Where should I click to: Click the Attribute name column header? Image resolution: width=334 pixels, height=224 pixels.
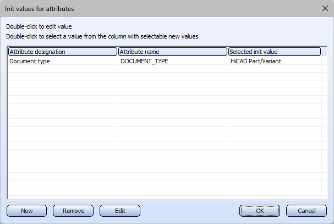click(173, 52)
